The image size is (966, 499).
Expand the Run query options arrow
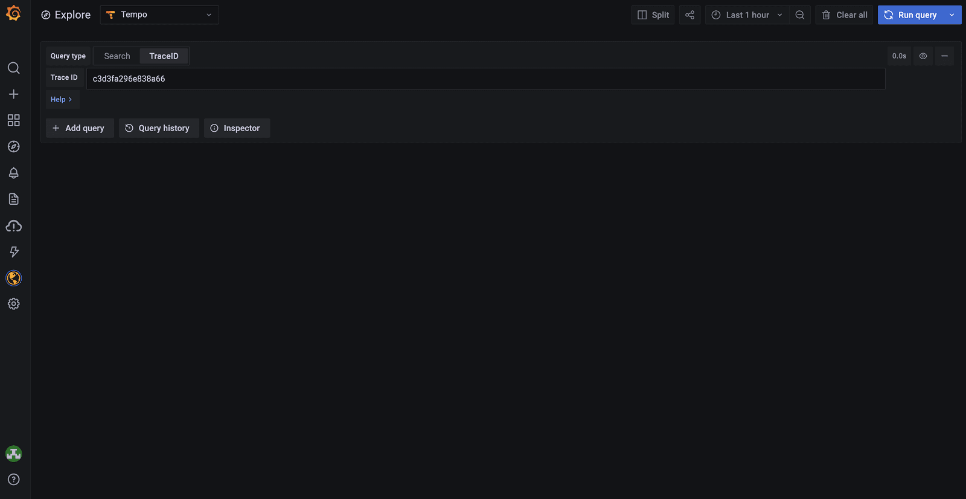[x=952, y=15]
